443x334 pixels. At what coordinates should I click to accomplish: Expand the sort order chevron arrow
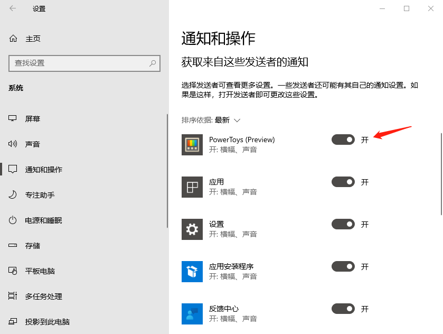pos(237,120)
